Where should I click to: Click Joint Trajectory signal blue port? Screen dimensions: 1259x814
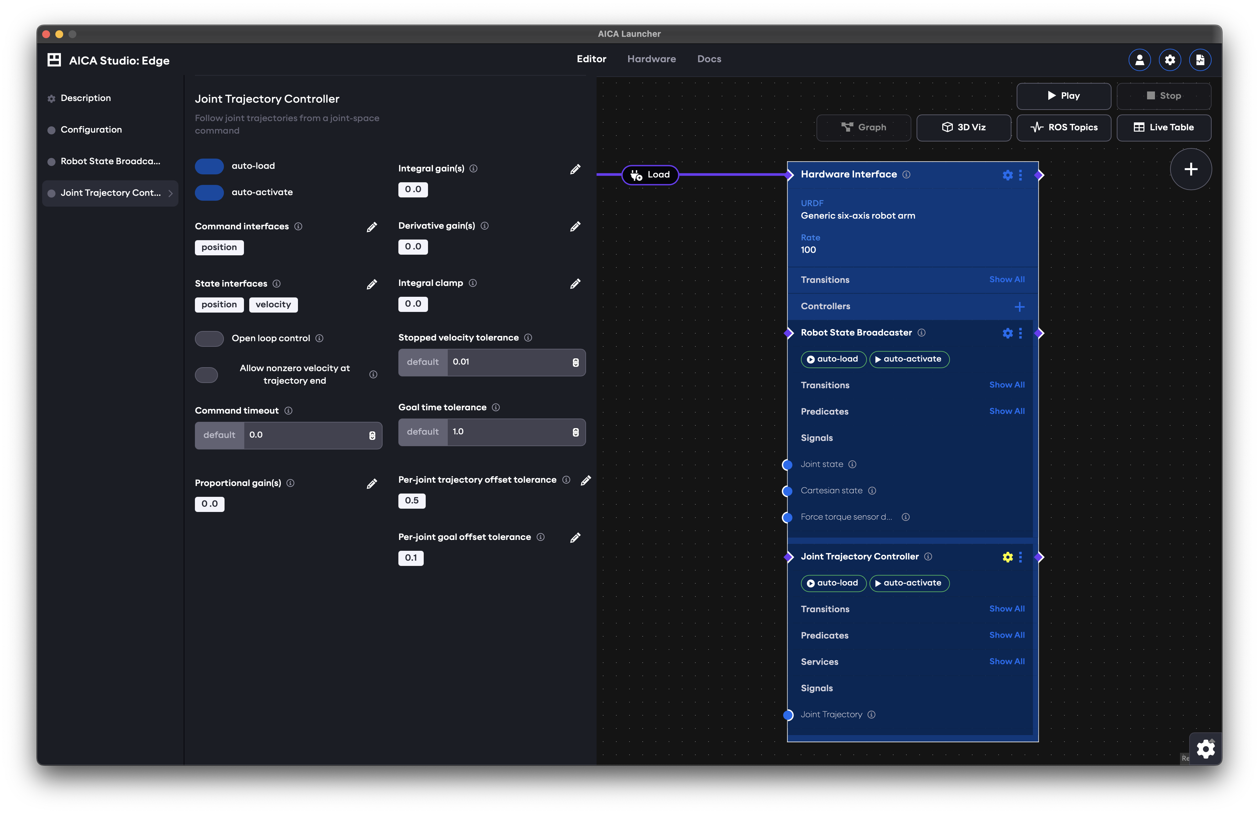pos(787,715)
